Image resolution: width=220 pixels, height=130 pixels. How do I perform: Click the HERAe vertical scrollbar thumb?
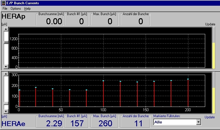pyautogui.click(x=6, y=103)
